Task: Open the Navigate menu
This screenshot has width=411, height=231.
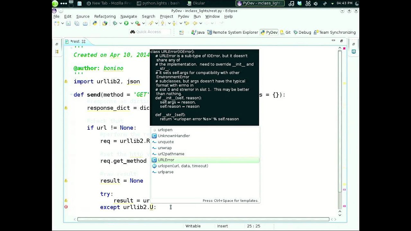Action: coord(129,16)
